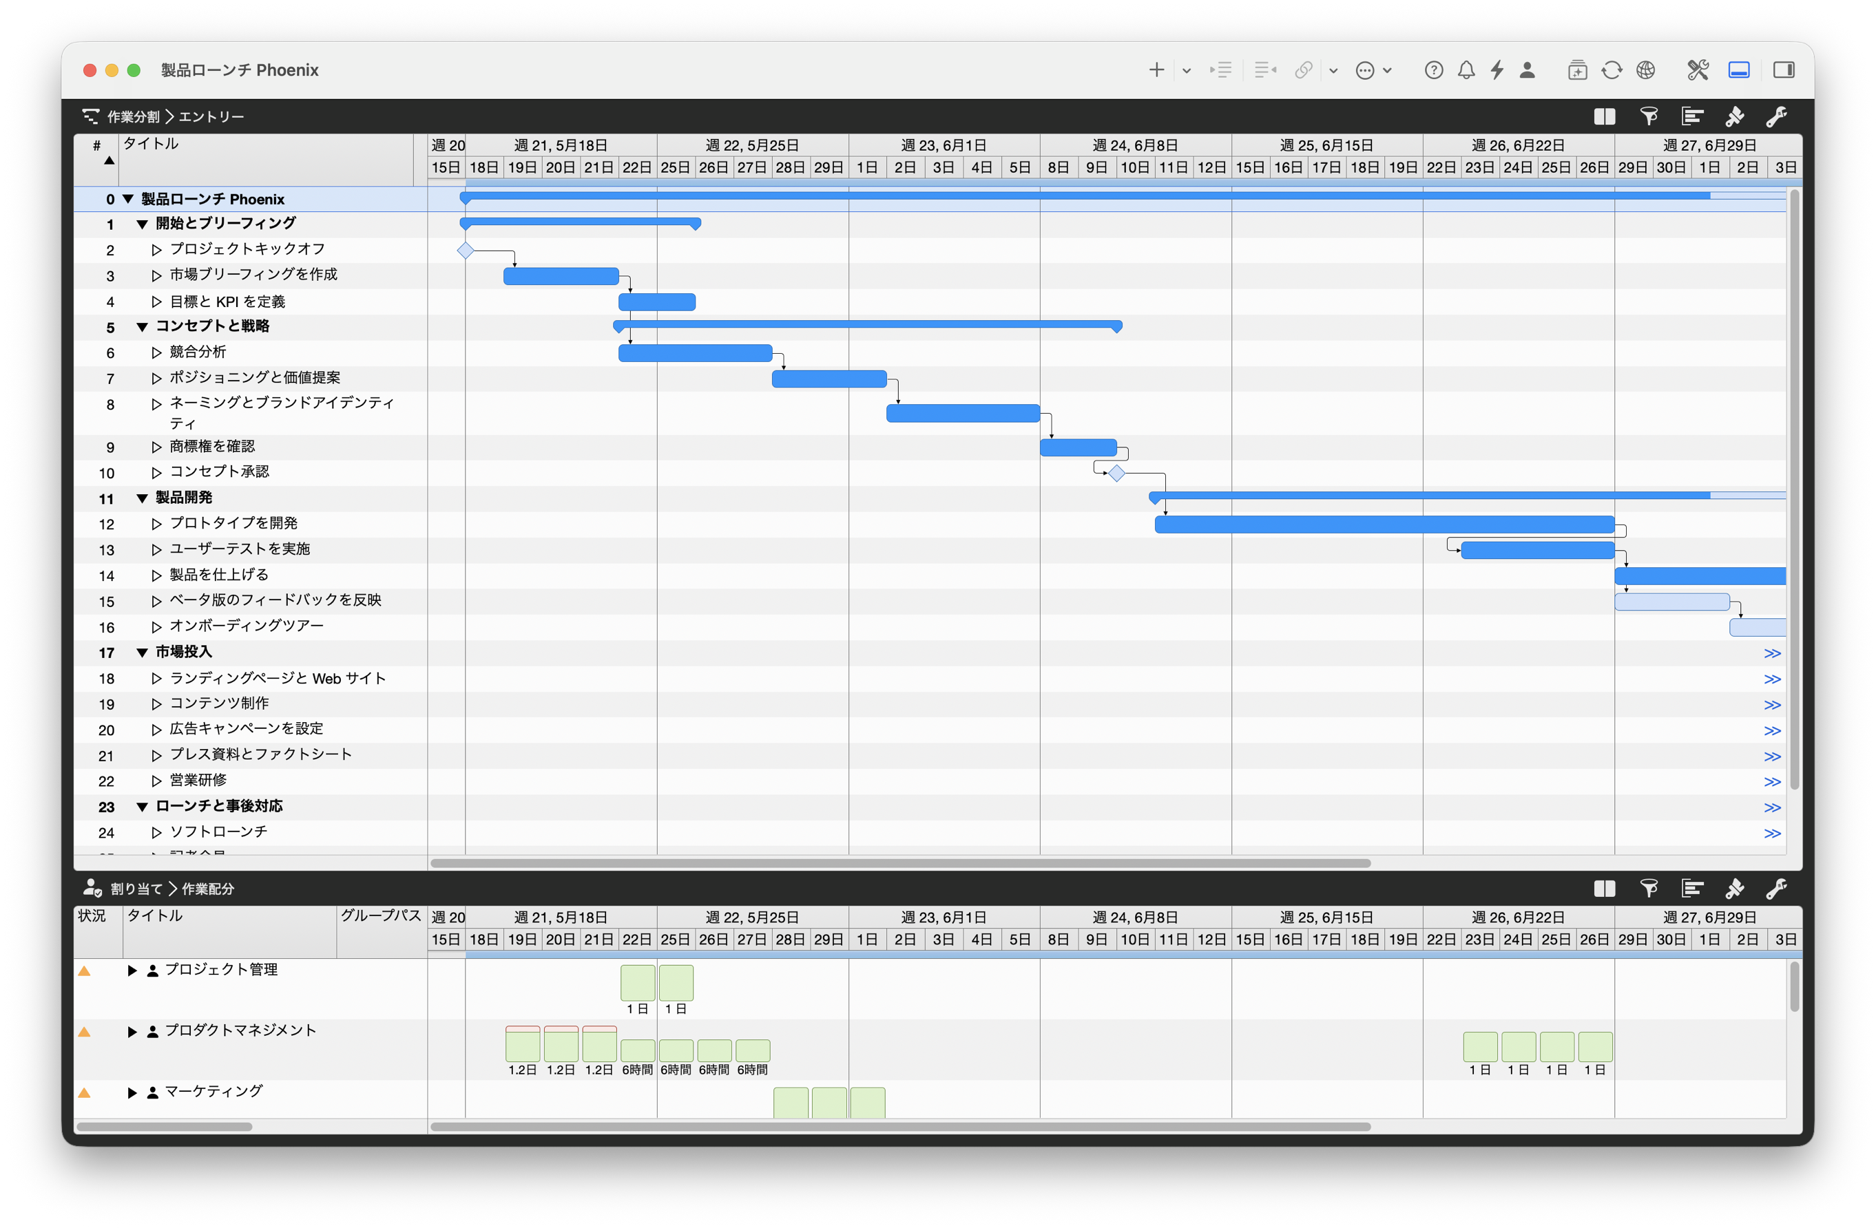Click the indent activity icon

point(1221,70)
